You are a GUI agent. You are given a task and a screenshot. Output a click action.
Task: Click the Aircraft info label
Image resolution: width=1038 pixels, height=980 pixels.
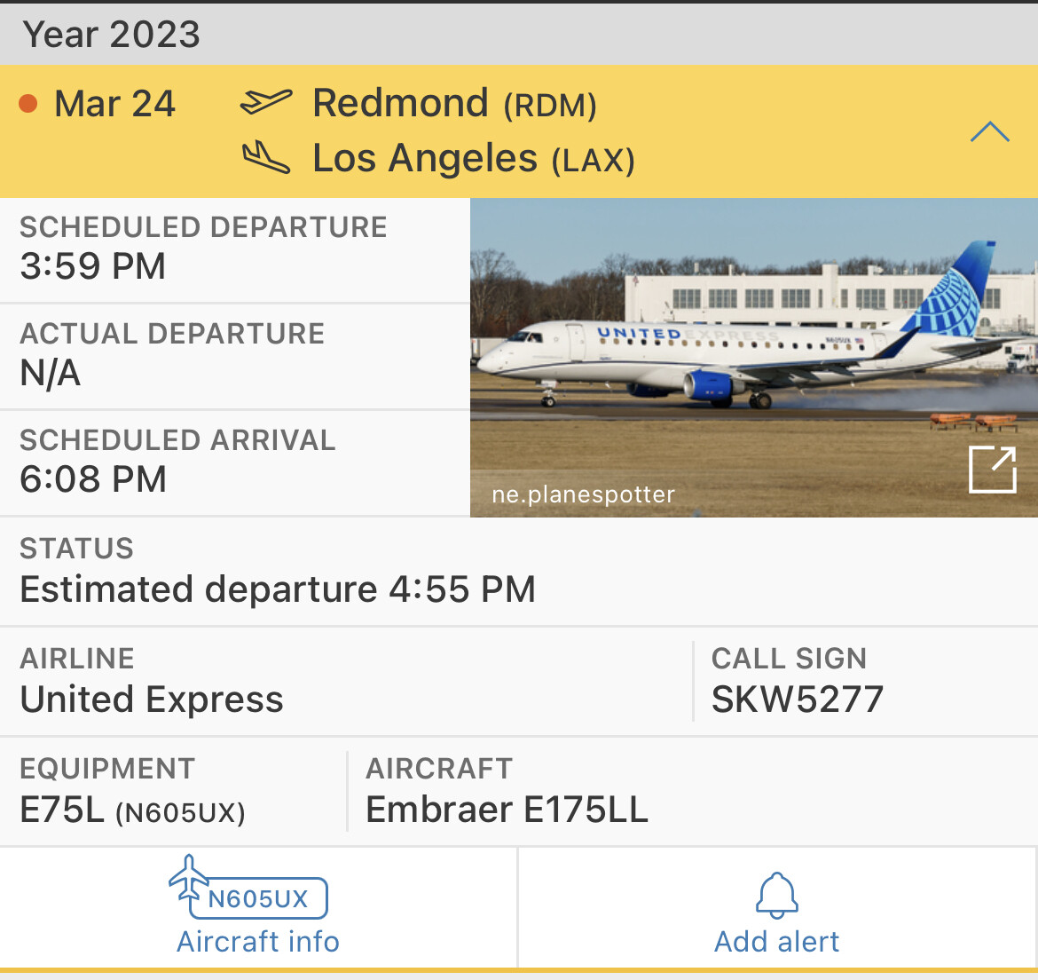(258, 941)
